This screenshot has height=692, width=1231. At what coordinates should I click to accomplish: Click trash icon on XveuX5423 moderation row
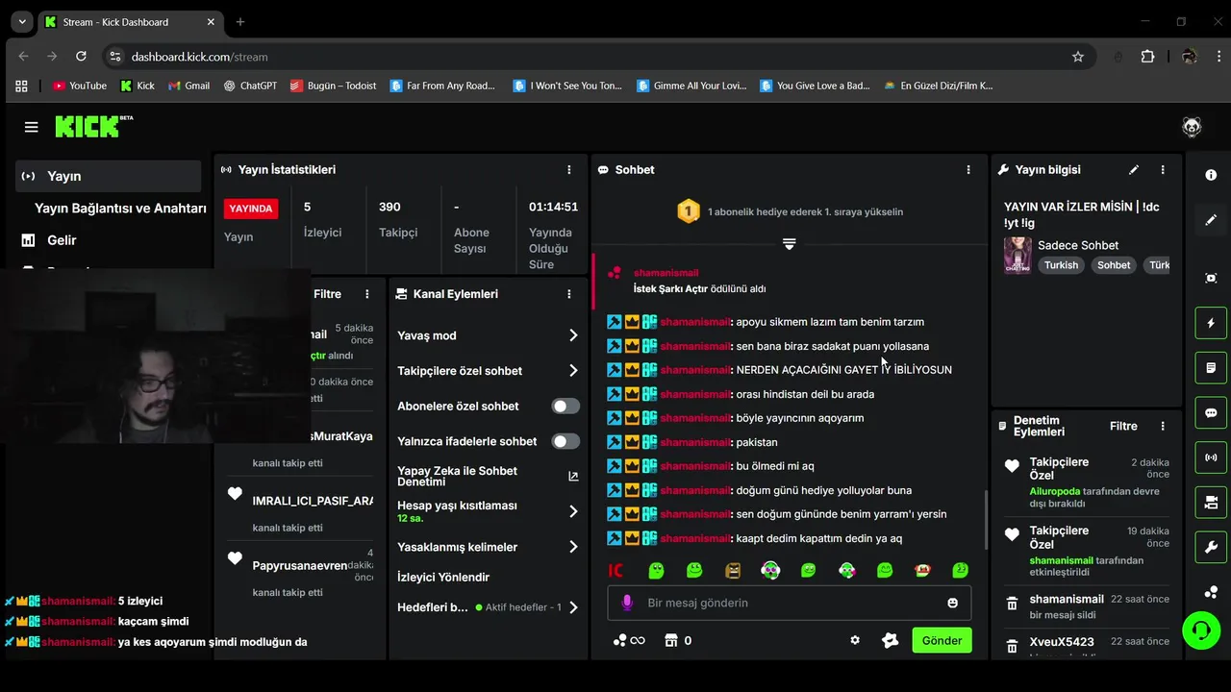click(1012, 646)
